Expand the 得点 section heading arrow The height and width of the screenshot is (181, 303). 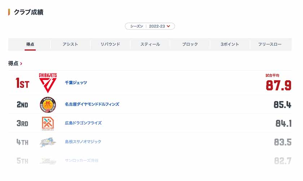[21, 64]
